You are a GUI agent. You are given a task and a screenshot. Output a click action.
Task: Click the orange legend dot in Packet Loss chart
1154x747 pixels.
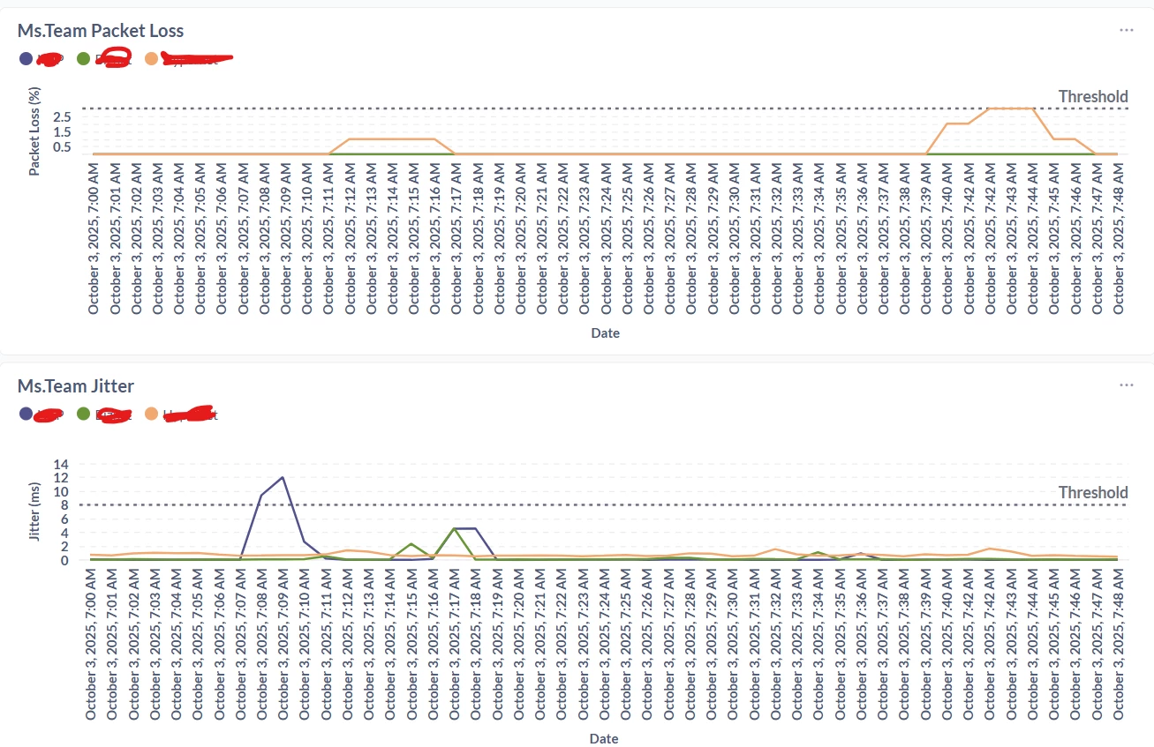click(152, 59)
